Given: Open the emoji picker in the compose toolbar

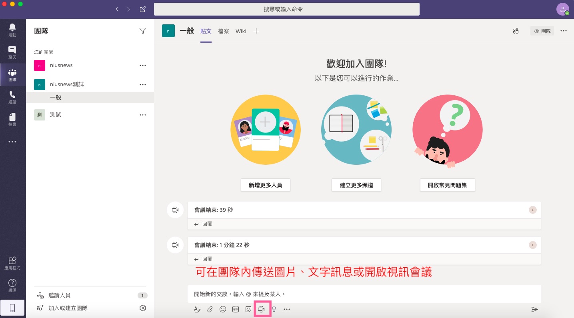Looking at the screenshot, I should click(223, 309).
